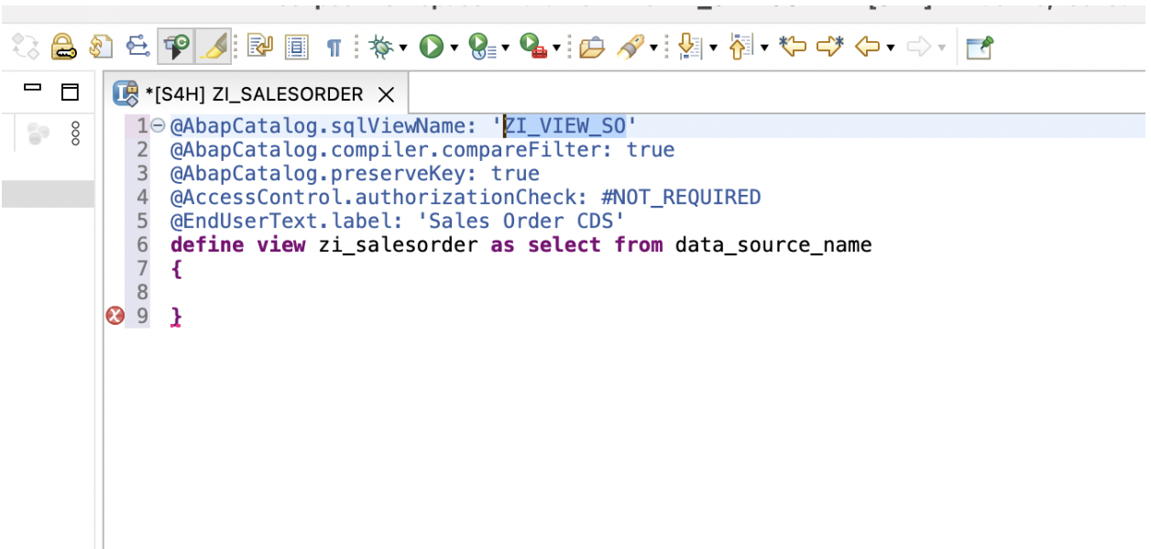1151x549 pixels.
Task: Toggle Block Selection Mode icon
Action: [297, 47]
